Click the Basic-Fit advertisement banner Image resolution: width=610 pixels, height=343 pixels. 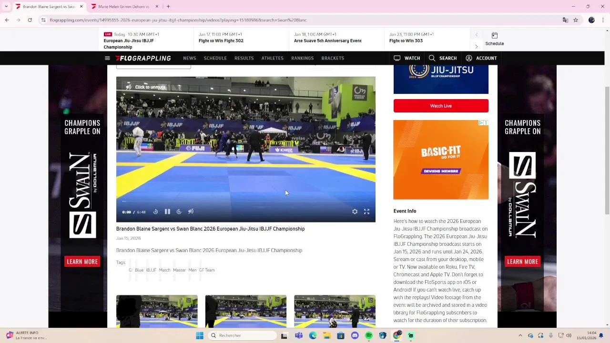coord(441,160)
